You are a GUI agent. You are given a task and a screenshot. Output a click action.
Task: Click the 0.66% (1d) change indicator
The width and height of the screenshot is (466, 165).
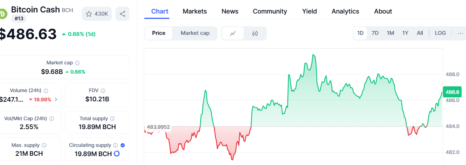pyautogui.click(x=79, y=34)
